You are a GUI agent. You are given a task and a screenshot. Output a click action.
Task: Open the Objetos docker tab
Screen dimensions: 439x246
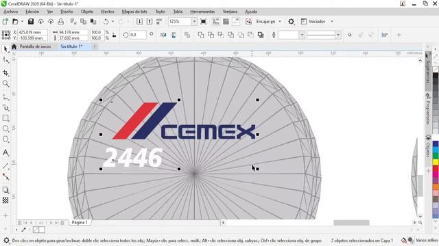point(428,146)
